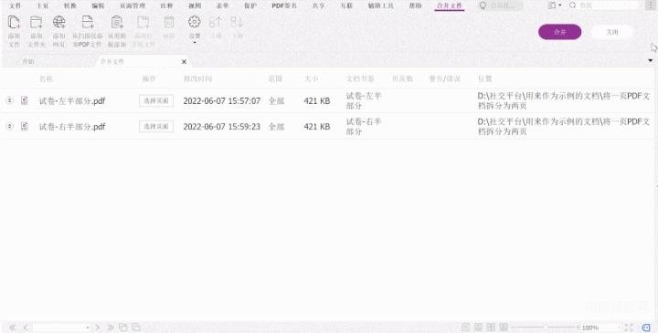This screenshot has width=658, height=333.
Task: Click the magnifier search icon
Action: (572, 5)
